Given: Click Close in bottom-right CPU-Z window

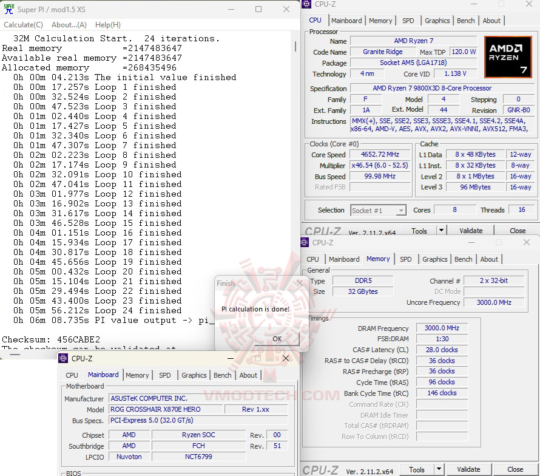Looking at the screenshot, I should coord(515,469).
